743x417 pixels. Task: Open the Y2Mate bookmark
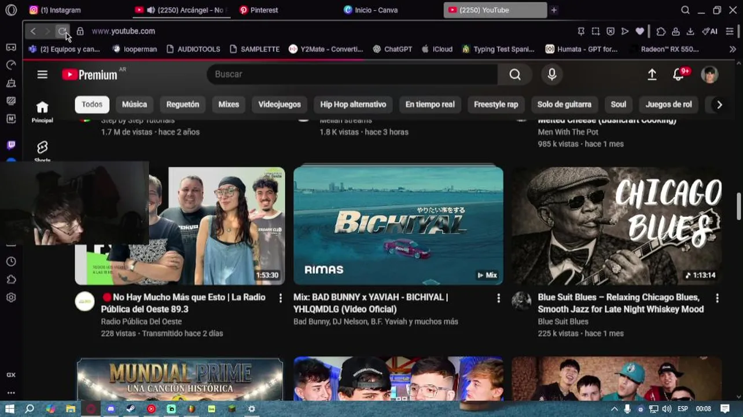click(326, 49)
